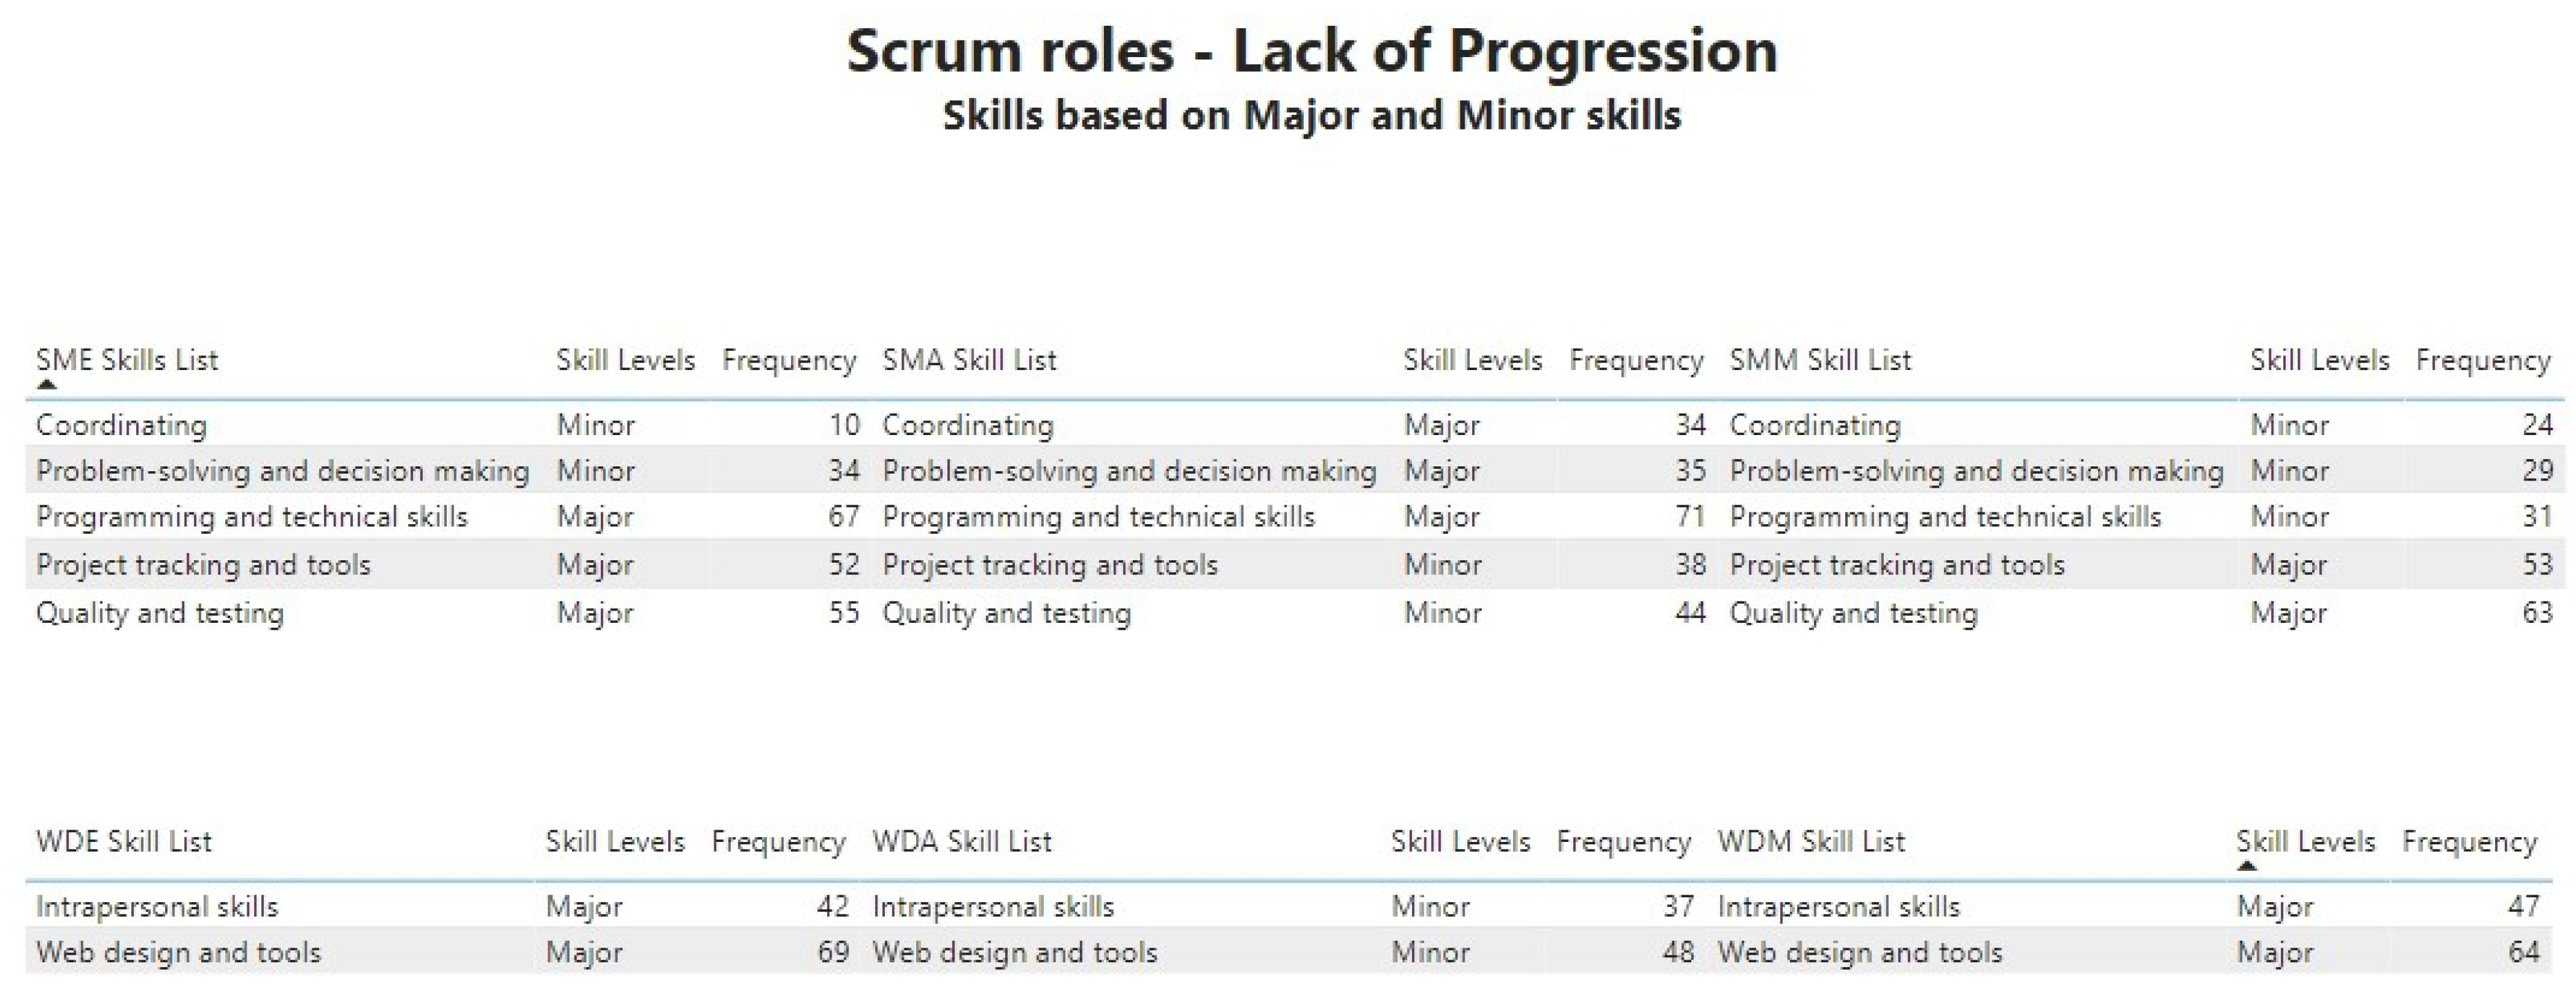Select the subtitle about Major and Minor skills
This screenshot has height=1007, width=2576.
pyautogui.click(x=1311, y=116)
